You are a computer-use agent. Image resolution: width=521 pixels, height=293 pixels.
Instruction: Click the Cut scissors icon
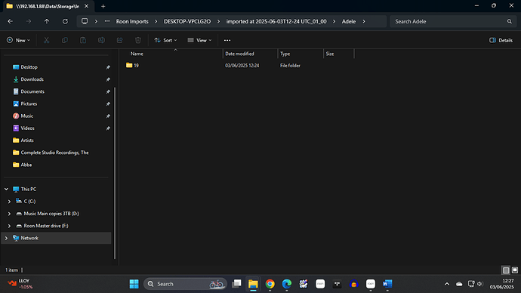coord(47,40)
